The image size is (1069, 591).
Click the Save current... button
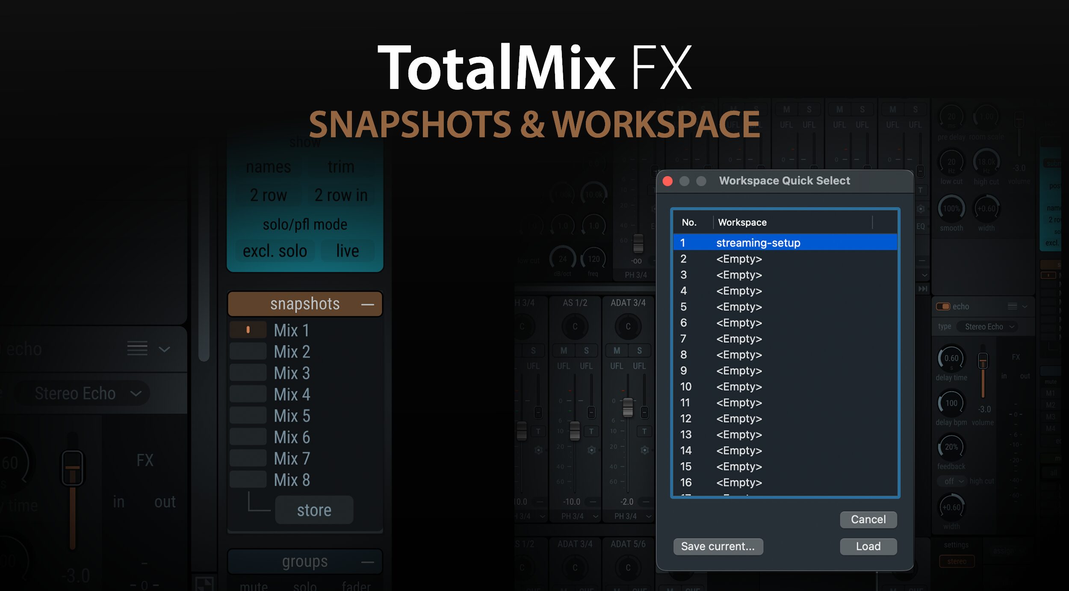(718, 547)
